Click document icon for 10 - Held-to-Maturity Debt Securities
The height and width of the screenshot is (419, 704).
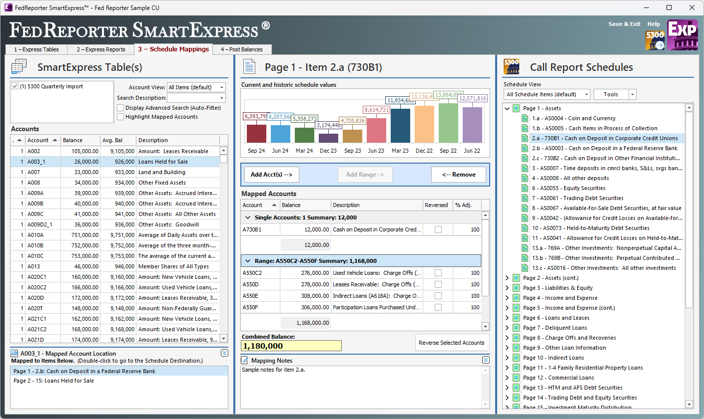(x=525, y=228)
